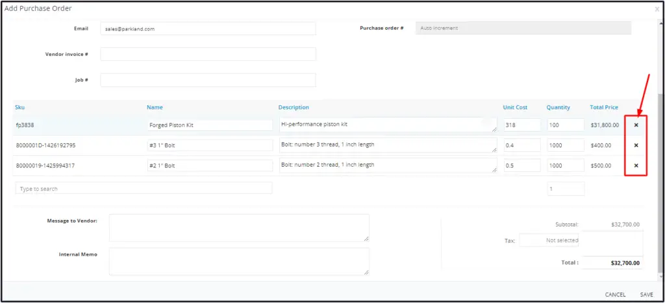
Task: Close the Add Purchase Order dialog
Action: pyautogui.click(x=657, y=8)
